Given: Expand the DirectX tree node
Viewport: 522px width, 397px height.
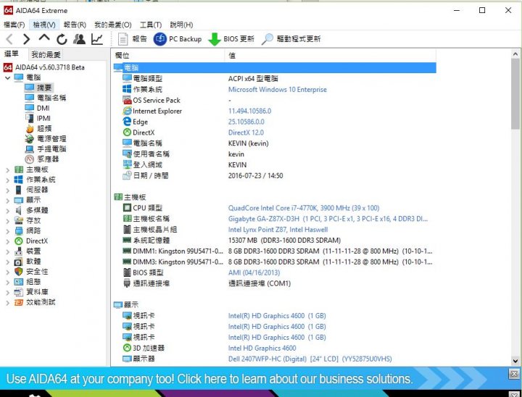Looking at the screenshot, I should coord(7,241).
